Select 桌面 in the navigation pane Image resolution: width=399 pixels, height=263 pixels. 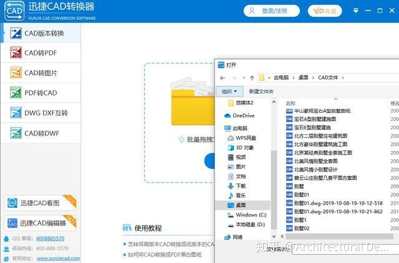pos(243,205)
